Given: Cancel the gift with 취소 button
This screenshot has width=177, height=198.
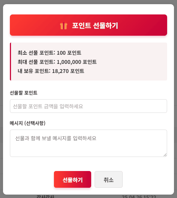Looking at the screenshot, I should (109, 179).
